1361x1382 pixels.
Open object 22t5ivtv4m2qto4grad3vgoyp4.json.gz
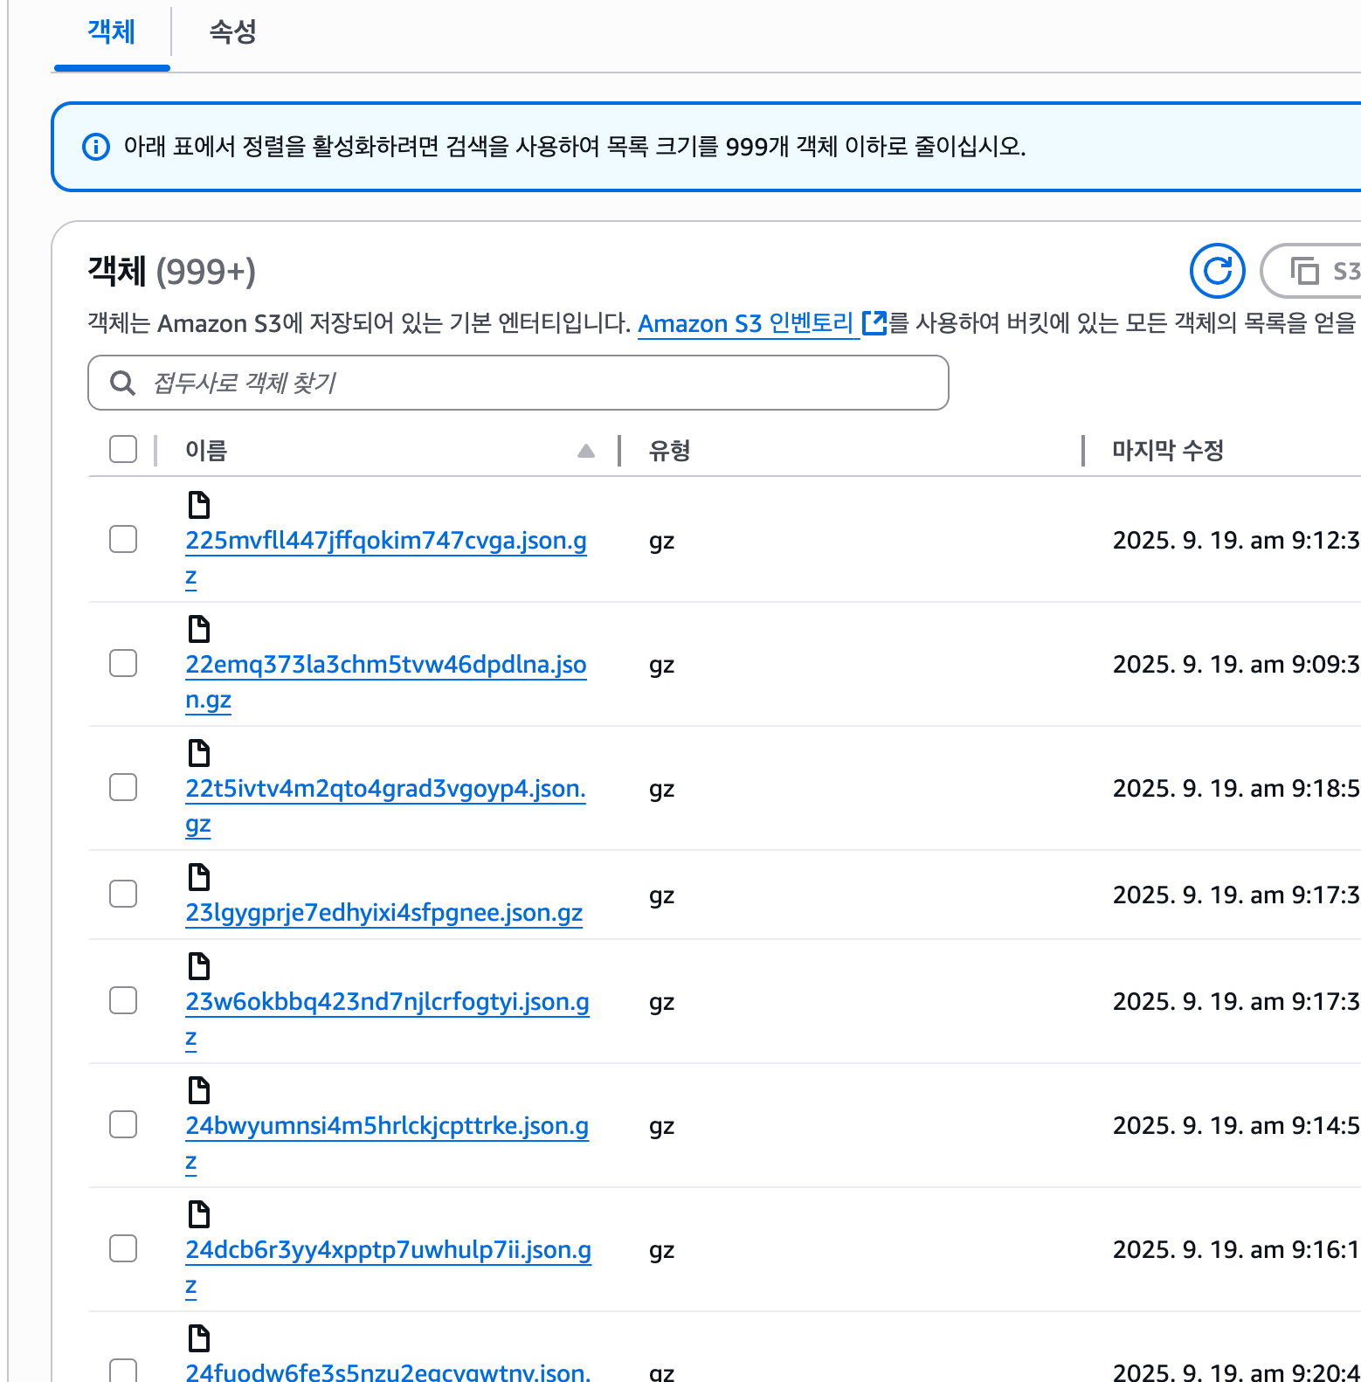(385, 789)
